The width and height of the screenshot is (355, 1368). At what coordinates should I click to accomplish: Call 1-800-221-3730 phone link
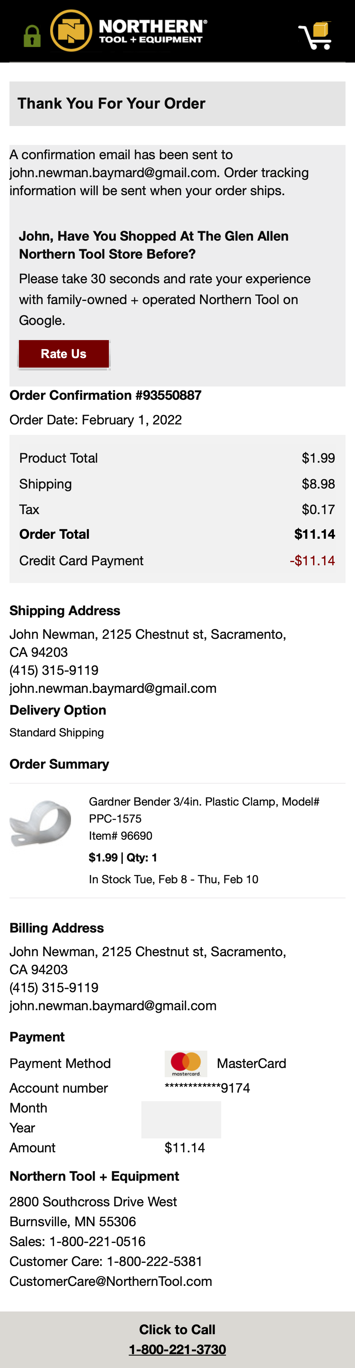[x=177, y=1349]
